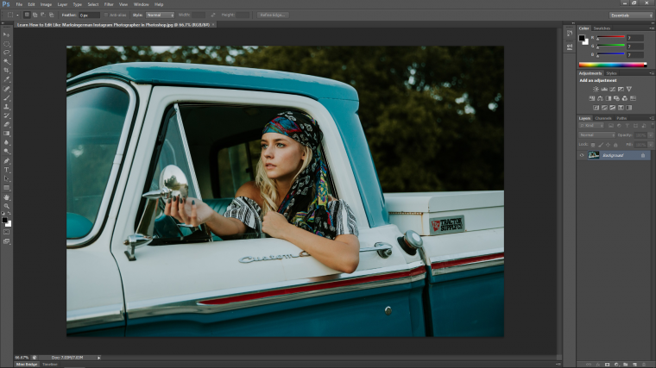656x368 pixels.
Task: Choose Subtract from selection mode
Action: coord(43,15)
